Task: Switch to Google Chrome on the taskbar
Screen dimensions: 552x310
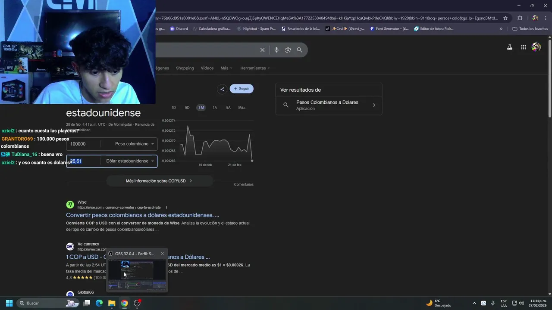Action: tap(124, 303)
